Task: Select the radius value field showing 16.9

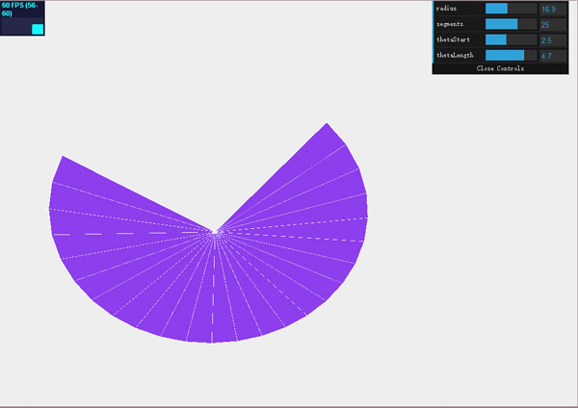Action: [x=552, y=9]
